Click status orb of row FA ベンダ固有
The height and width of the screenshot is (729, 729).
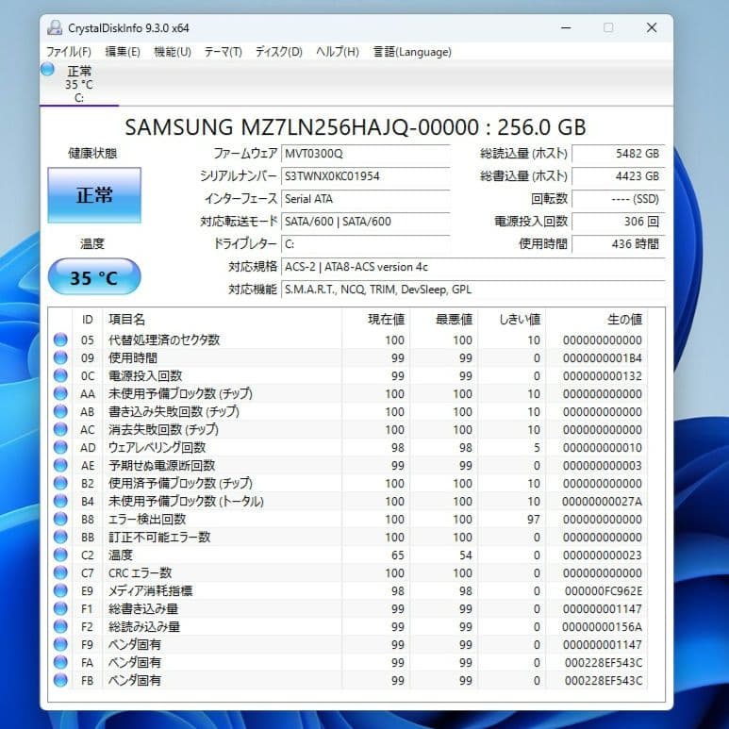tap(60, 662)
